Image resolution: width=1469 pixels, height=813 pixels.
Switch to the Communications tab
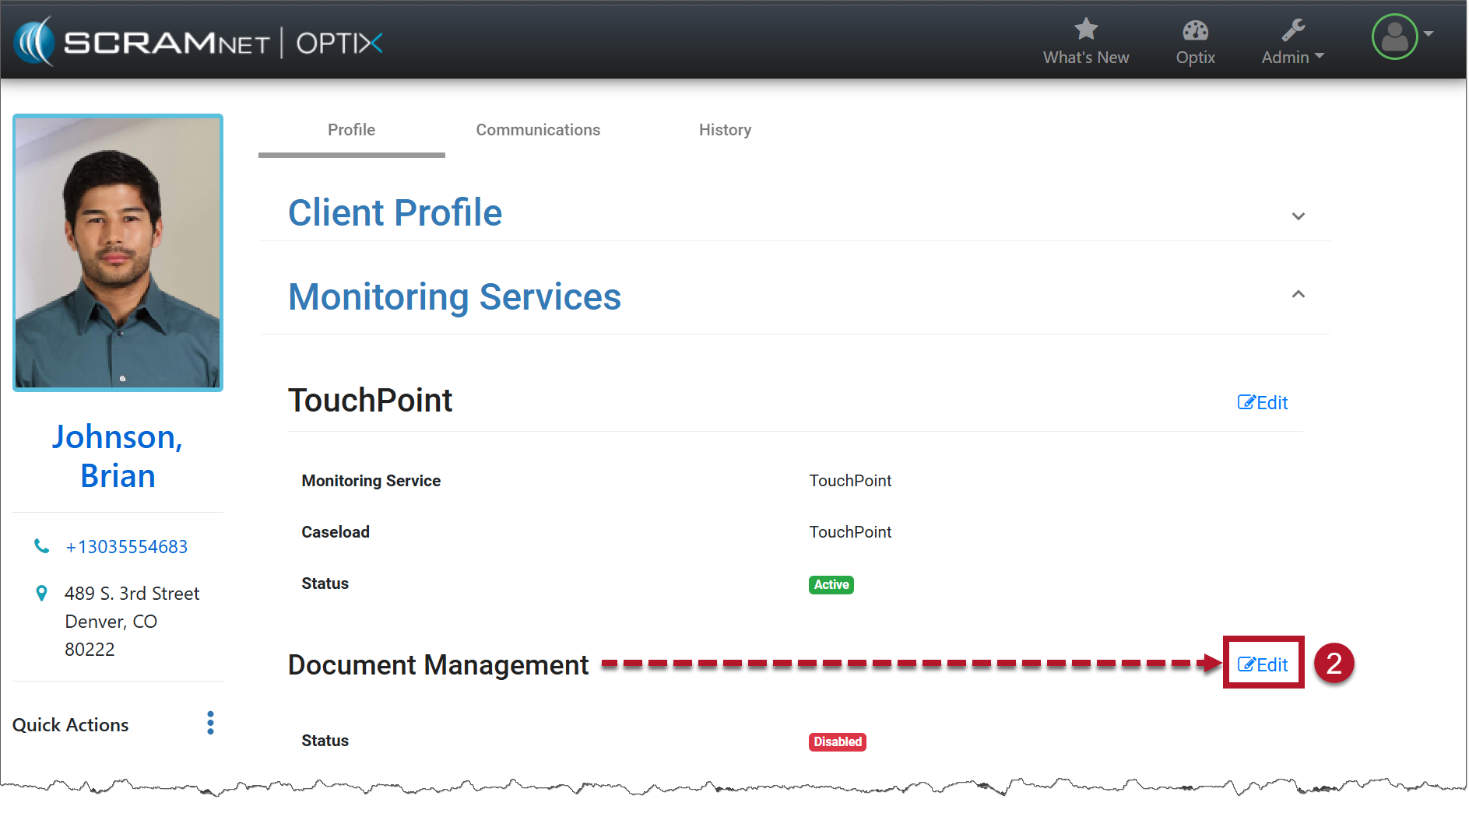click(x=538, y=130)
